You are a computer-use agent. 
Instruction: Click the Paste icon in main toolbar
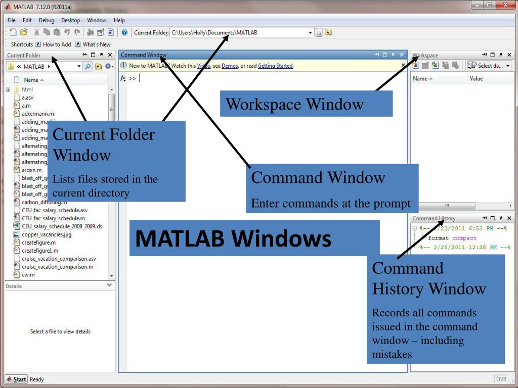click(57, 32)
